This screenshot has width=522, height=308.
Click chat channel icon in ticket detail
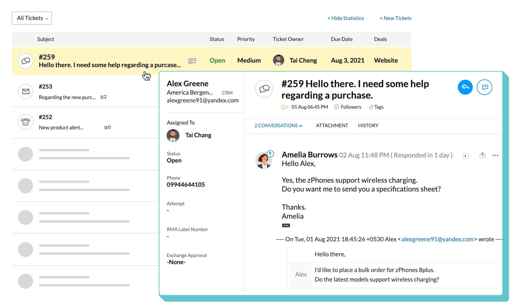point(264,89)
